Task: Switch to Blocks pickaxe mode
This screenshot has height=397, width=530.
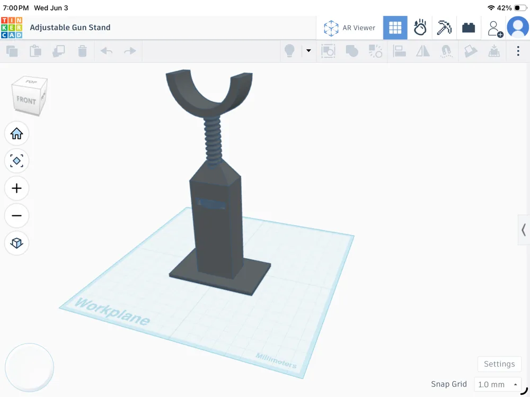Action: pos(444,28)
